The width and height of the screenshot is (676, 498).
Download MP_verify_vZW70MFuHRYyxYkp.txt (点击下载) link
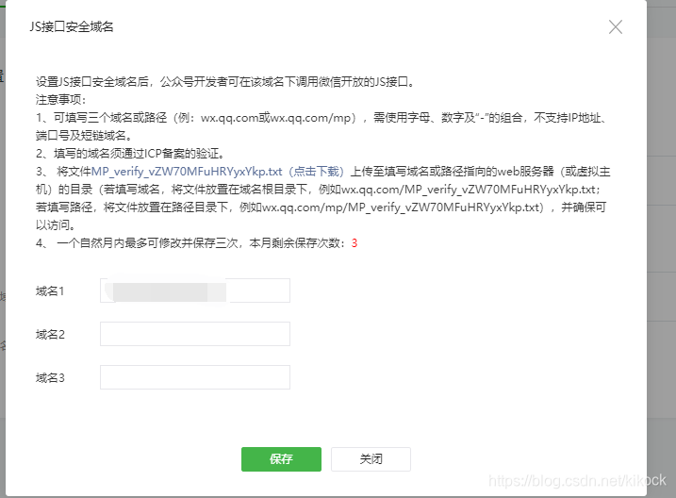pyautogui.click(x=218, y=172)
